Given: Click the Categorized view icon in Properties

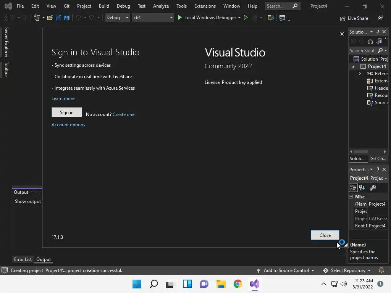Looking at the screenshot, I should coord(353,188).
